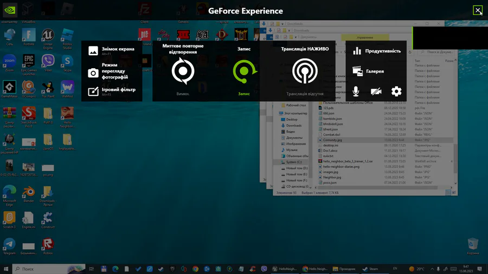The image size is (488, 274).
Task: Open the Construct desktop shortcut
Action: [x=48, y=220]
